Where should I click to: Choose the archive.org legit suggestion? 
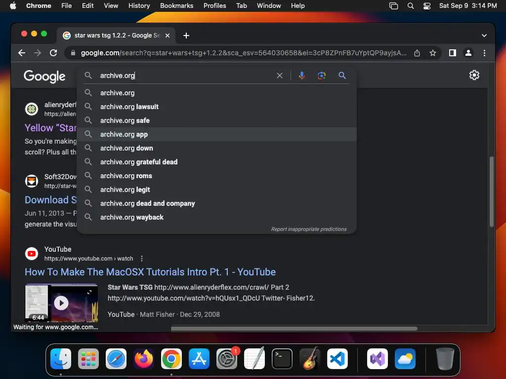click(217, 190)
